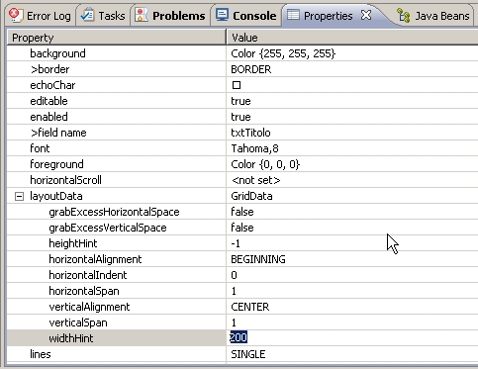Select the foreground property row
478x369 pixels.
(x=242, y=164)
